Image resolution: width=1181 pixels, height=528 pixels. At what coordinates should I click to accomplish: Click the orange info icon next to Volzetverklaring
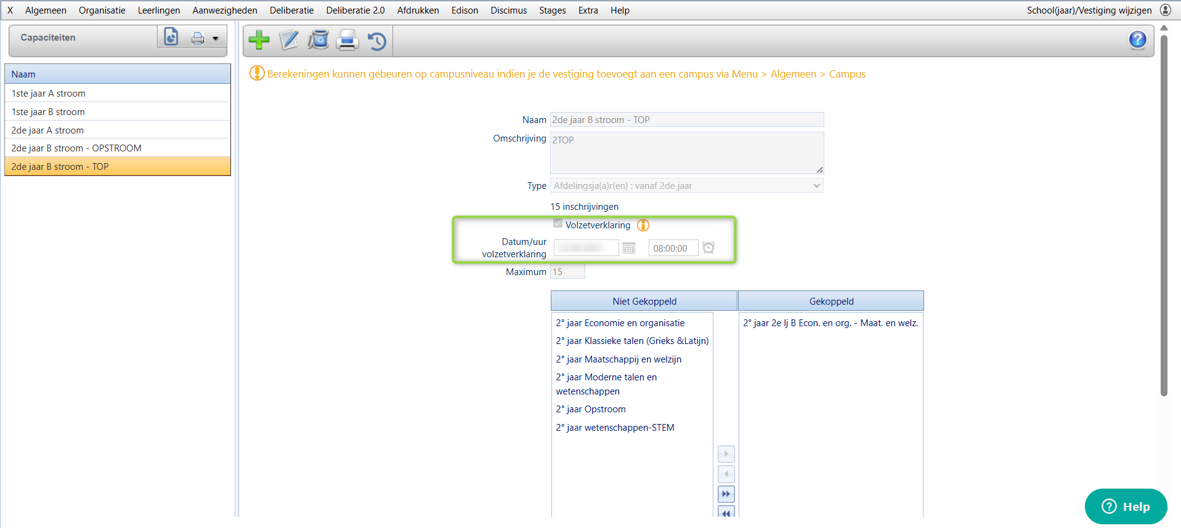tap(643, 225)
